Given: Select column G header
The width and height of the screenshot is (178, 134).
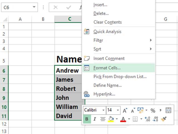Looking at the screenshot, I should pyautogui.click(x=166, y=19).
